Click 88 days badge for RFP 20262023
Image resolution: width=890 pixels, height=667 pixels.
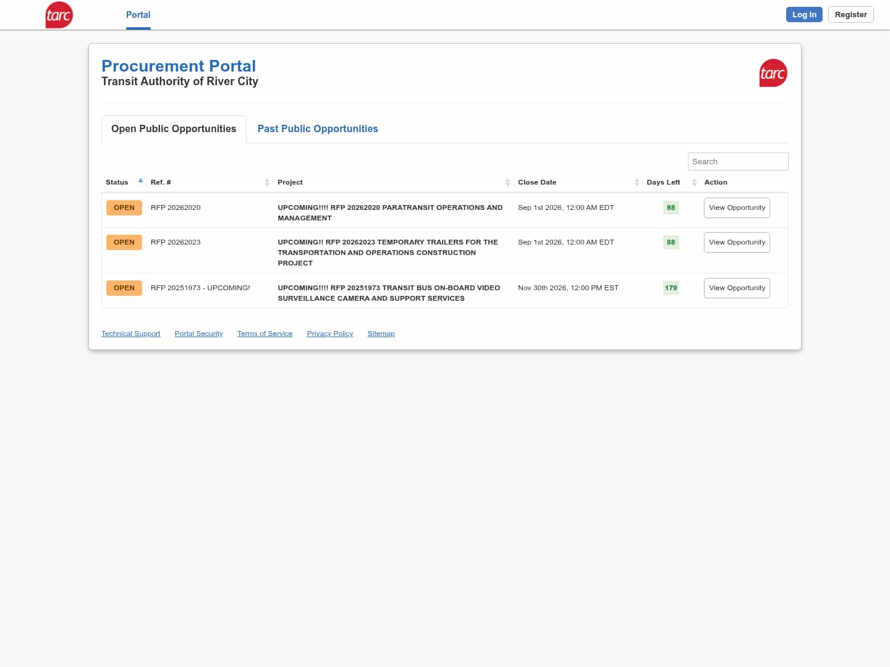pos(671,243)
